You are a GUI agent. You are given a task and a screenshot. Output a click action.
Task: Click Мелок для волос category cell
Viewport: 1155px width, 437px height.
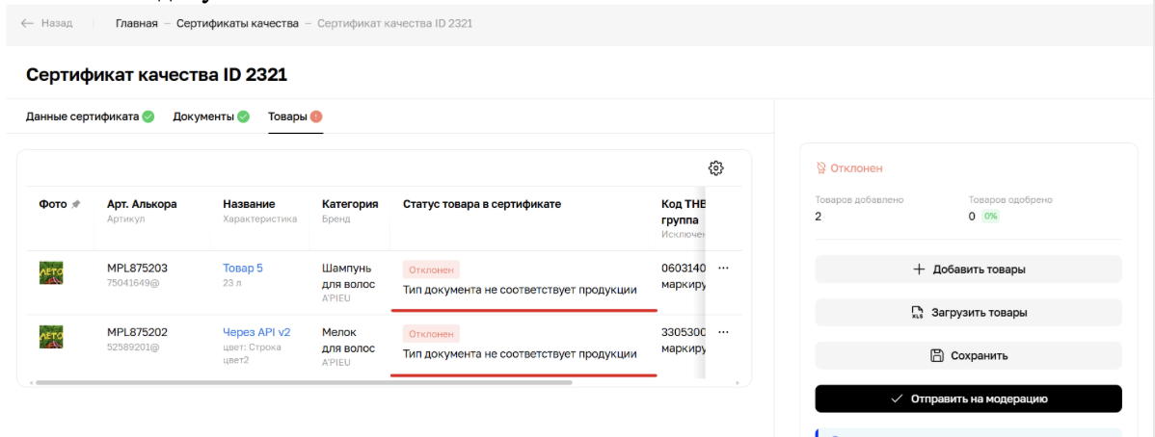click(348, 340)
